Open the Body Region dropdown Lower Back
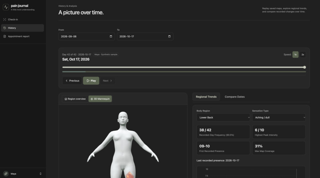The image size is (320, 178). [x=223, y=117]
